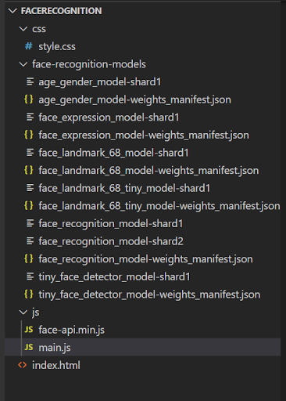
Task: Open the index.html file
Action: (56, 365)
